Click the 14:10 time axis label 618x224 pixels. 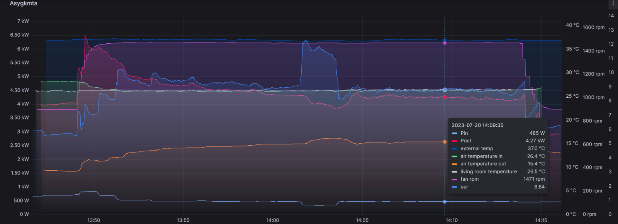[452, 221]
